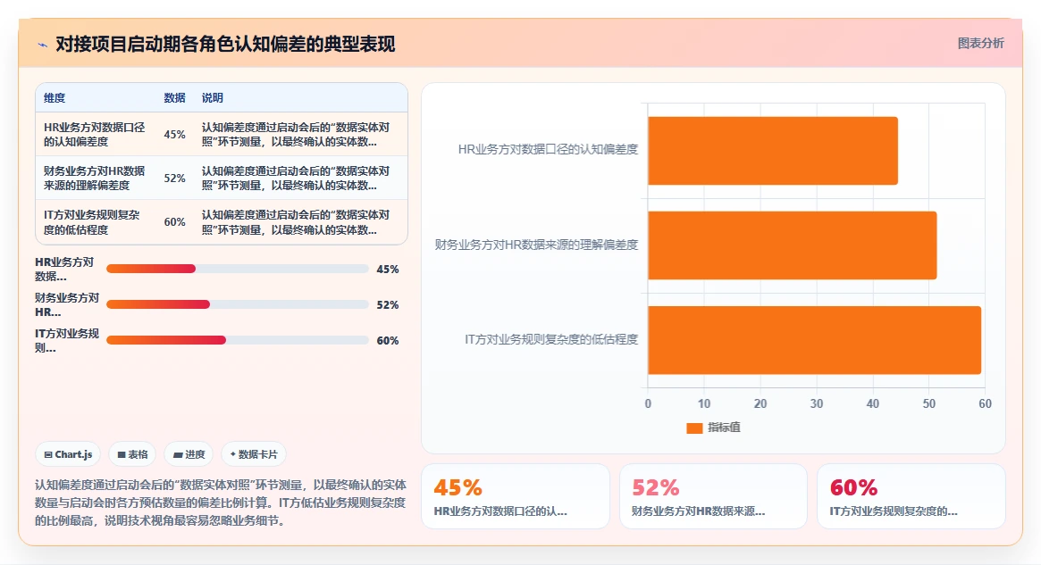The width and height of the screenshot is (1041, 565).
Task: Click the chart bar for HR业务方对数据口径的认知偏差度
Action: (773, 151)
